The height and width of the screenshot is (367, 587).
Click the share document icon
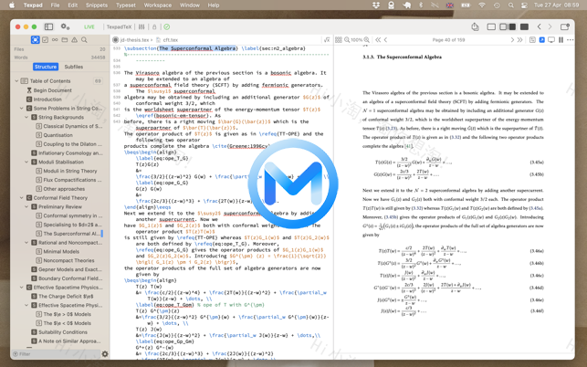[x=475, y=26]
